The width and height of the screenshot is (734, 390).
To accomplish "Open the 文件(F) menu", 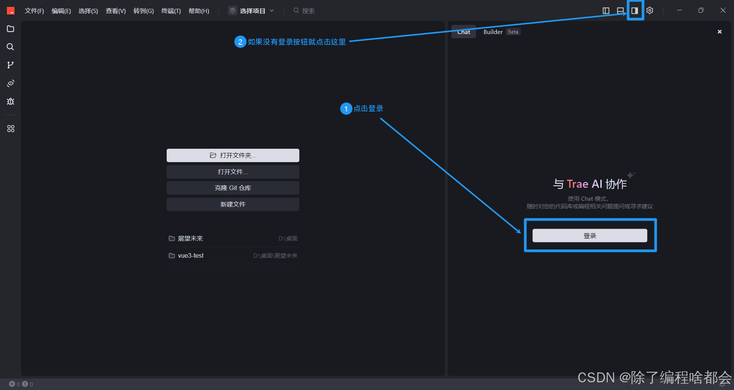I will pos(34,11).
